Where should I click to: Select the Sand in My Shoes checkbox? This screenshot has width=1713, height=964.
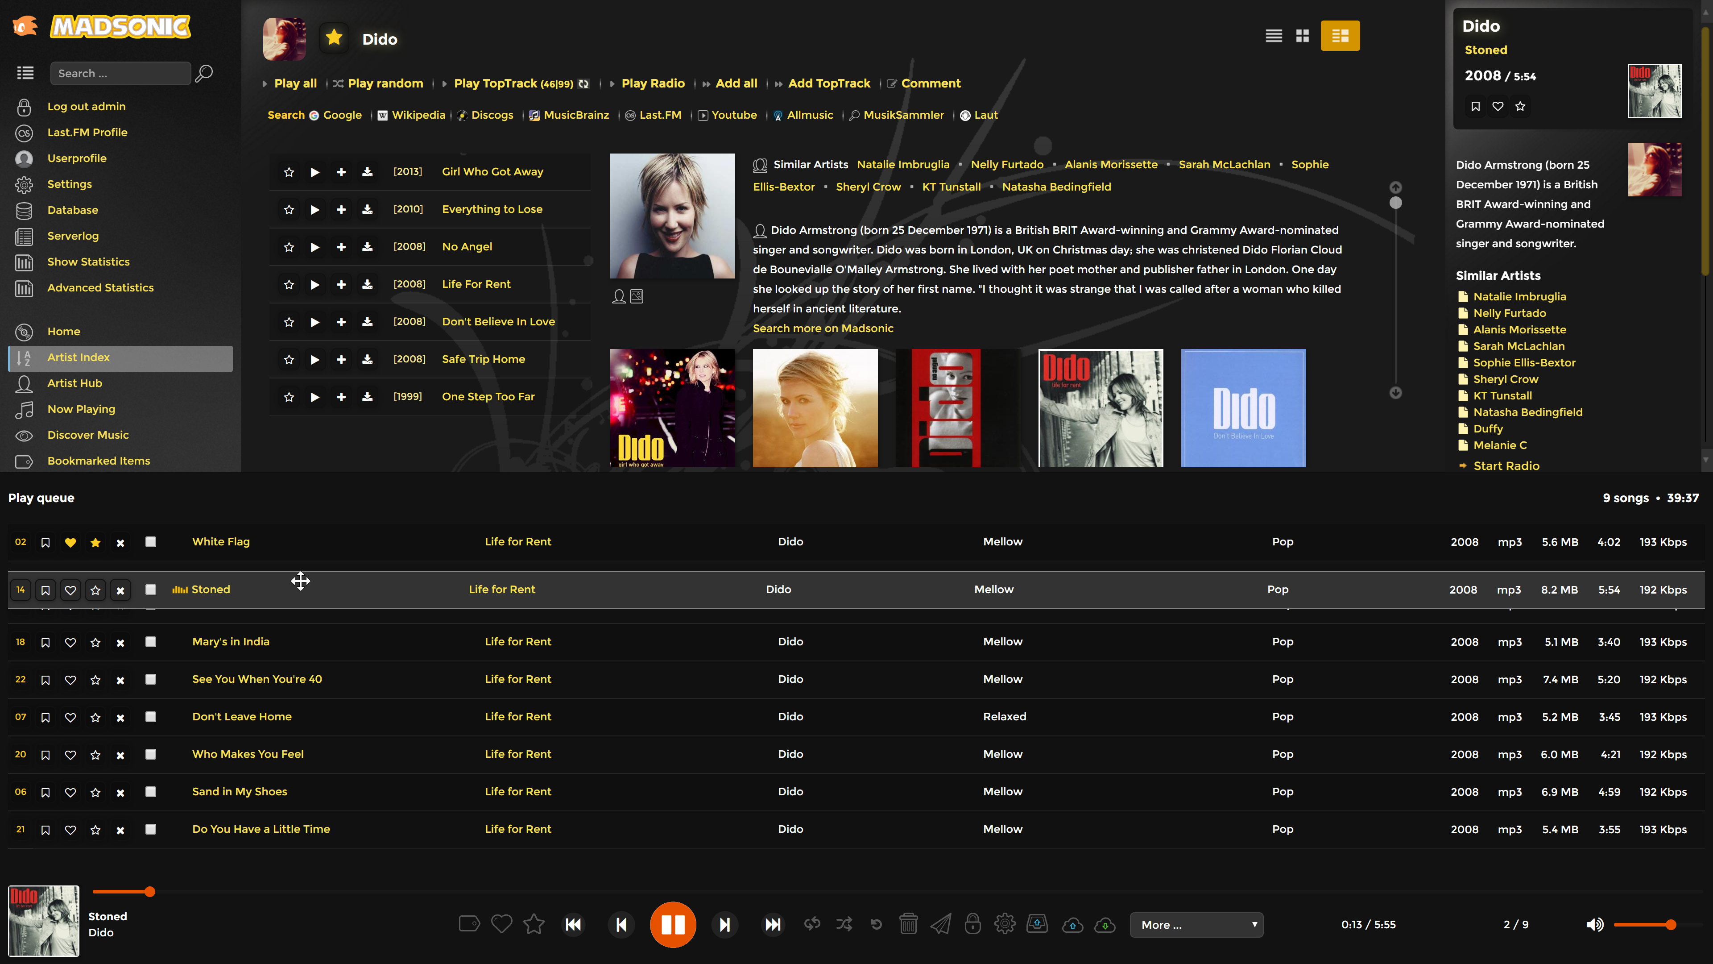151,792
